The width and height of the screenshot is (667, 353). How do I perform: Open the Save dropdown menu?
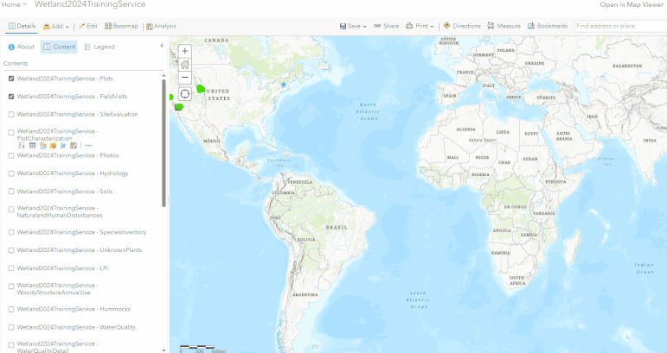point(353,26)
